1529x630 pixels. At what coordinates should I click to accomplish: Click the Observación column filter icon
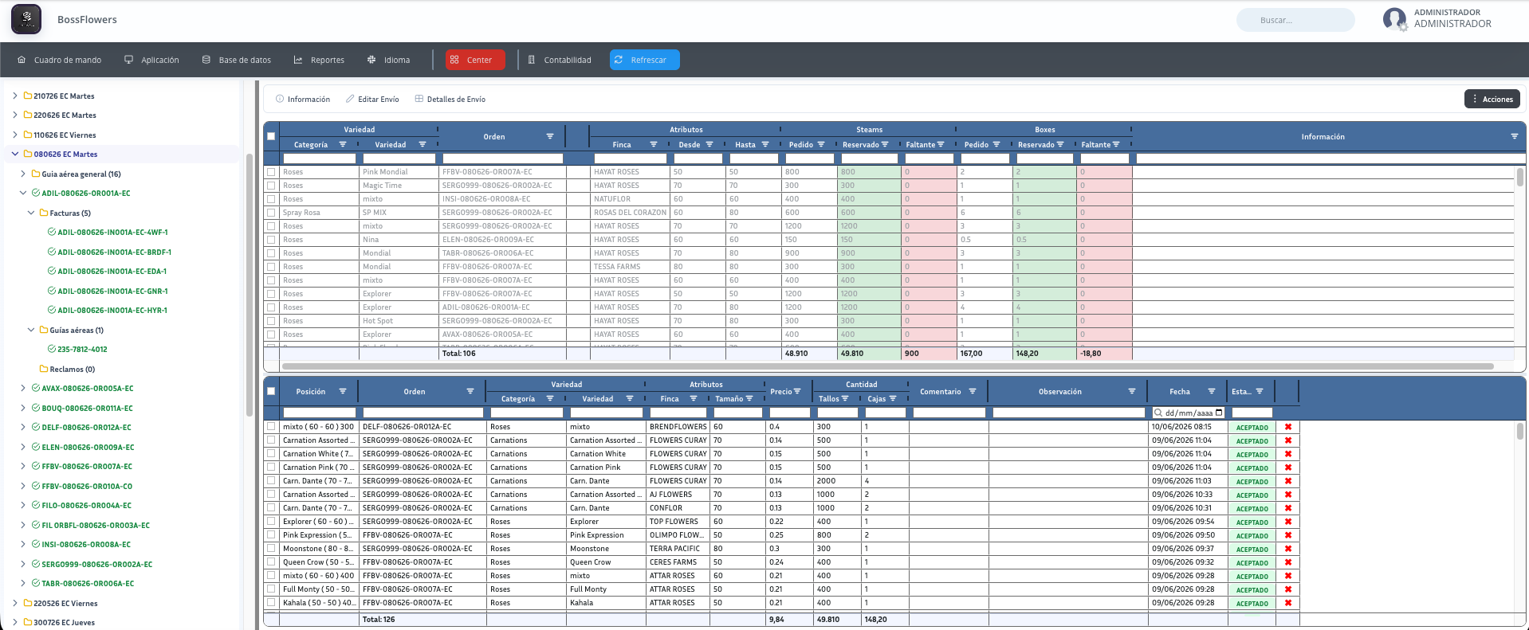click(1132, 391)
